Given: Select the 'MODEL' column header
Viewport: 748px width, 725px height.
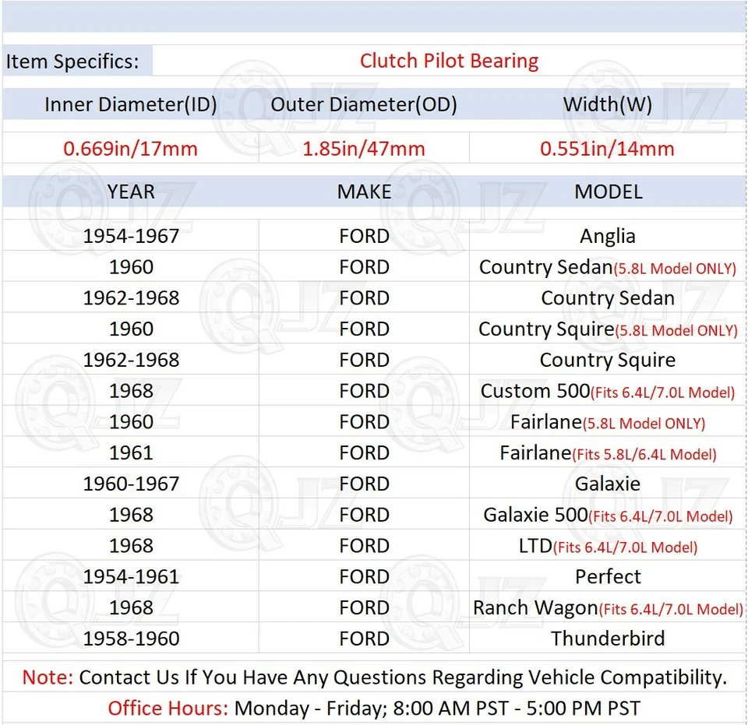Looking at the screenshot, I should tap(607, 192).
